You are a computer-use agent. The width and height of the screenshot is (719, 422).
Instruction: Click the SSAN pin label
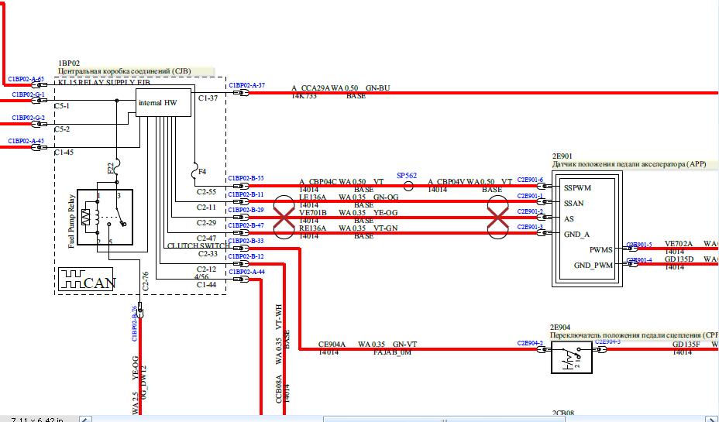tap(573, 204)
